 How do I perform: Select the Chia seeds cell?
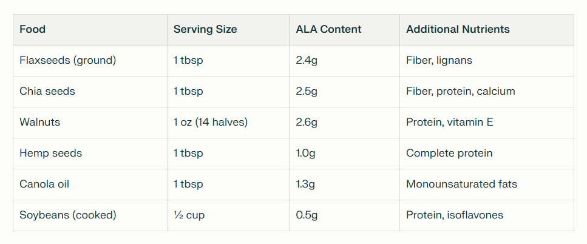click(47, 91)
